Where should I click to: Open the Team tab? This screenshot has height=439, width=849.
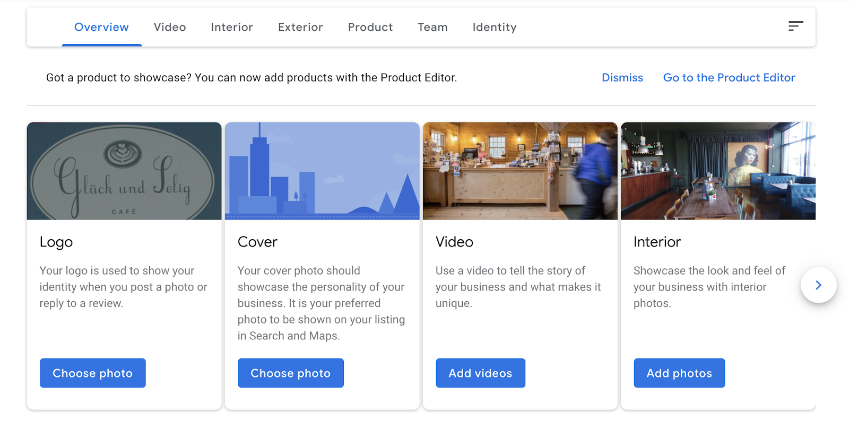(x=432, y=27)
